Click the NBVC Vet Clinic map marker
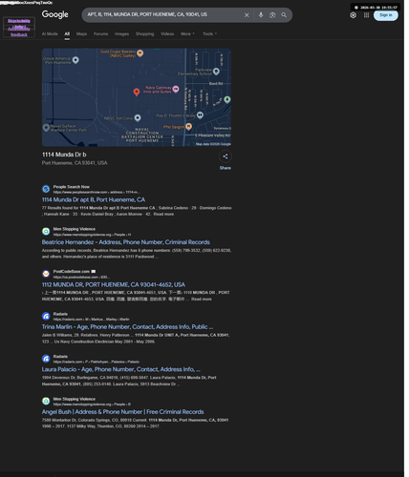Screen dimensions: 409x477 point(138,118)
